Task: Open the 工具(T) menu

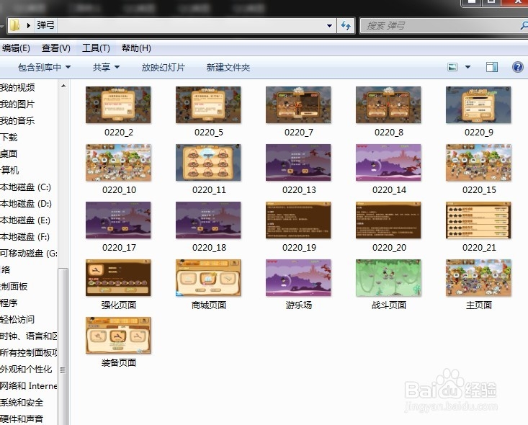Action: coord(96,48)
